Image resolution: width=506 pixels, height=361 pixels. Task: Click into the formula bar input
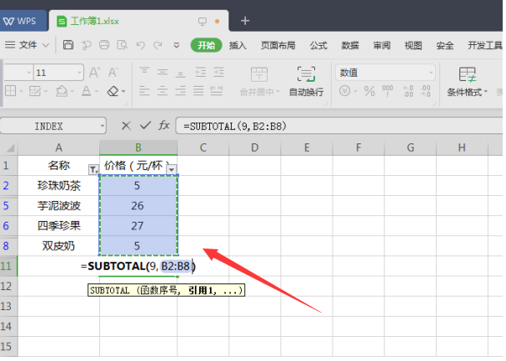[338, 126]
